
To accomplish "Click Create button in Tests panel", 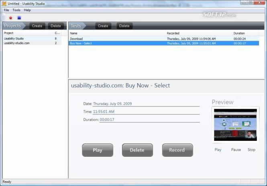I will [x=103, y=26].
